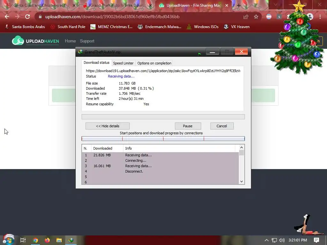Screen dimensions: 327x245
Task: Open the VX Heaven bookmark
Action: [237, 27]
